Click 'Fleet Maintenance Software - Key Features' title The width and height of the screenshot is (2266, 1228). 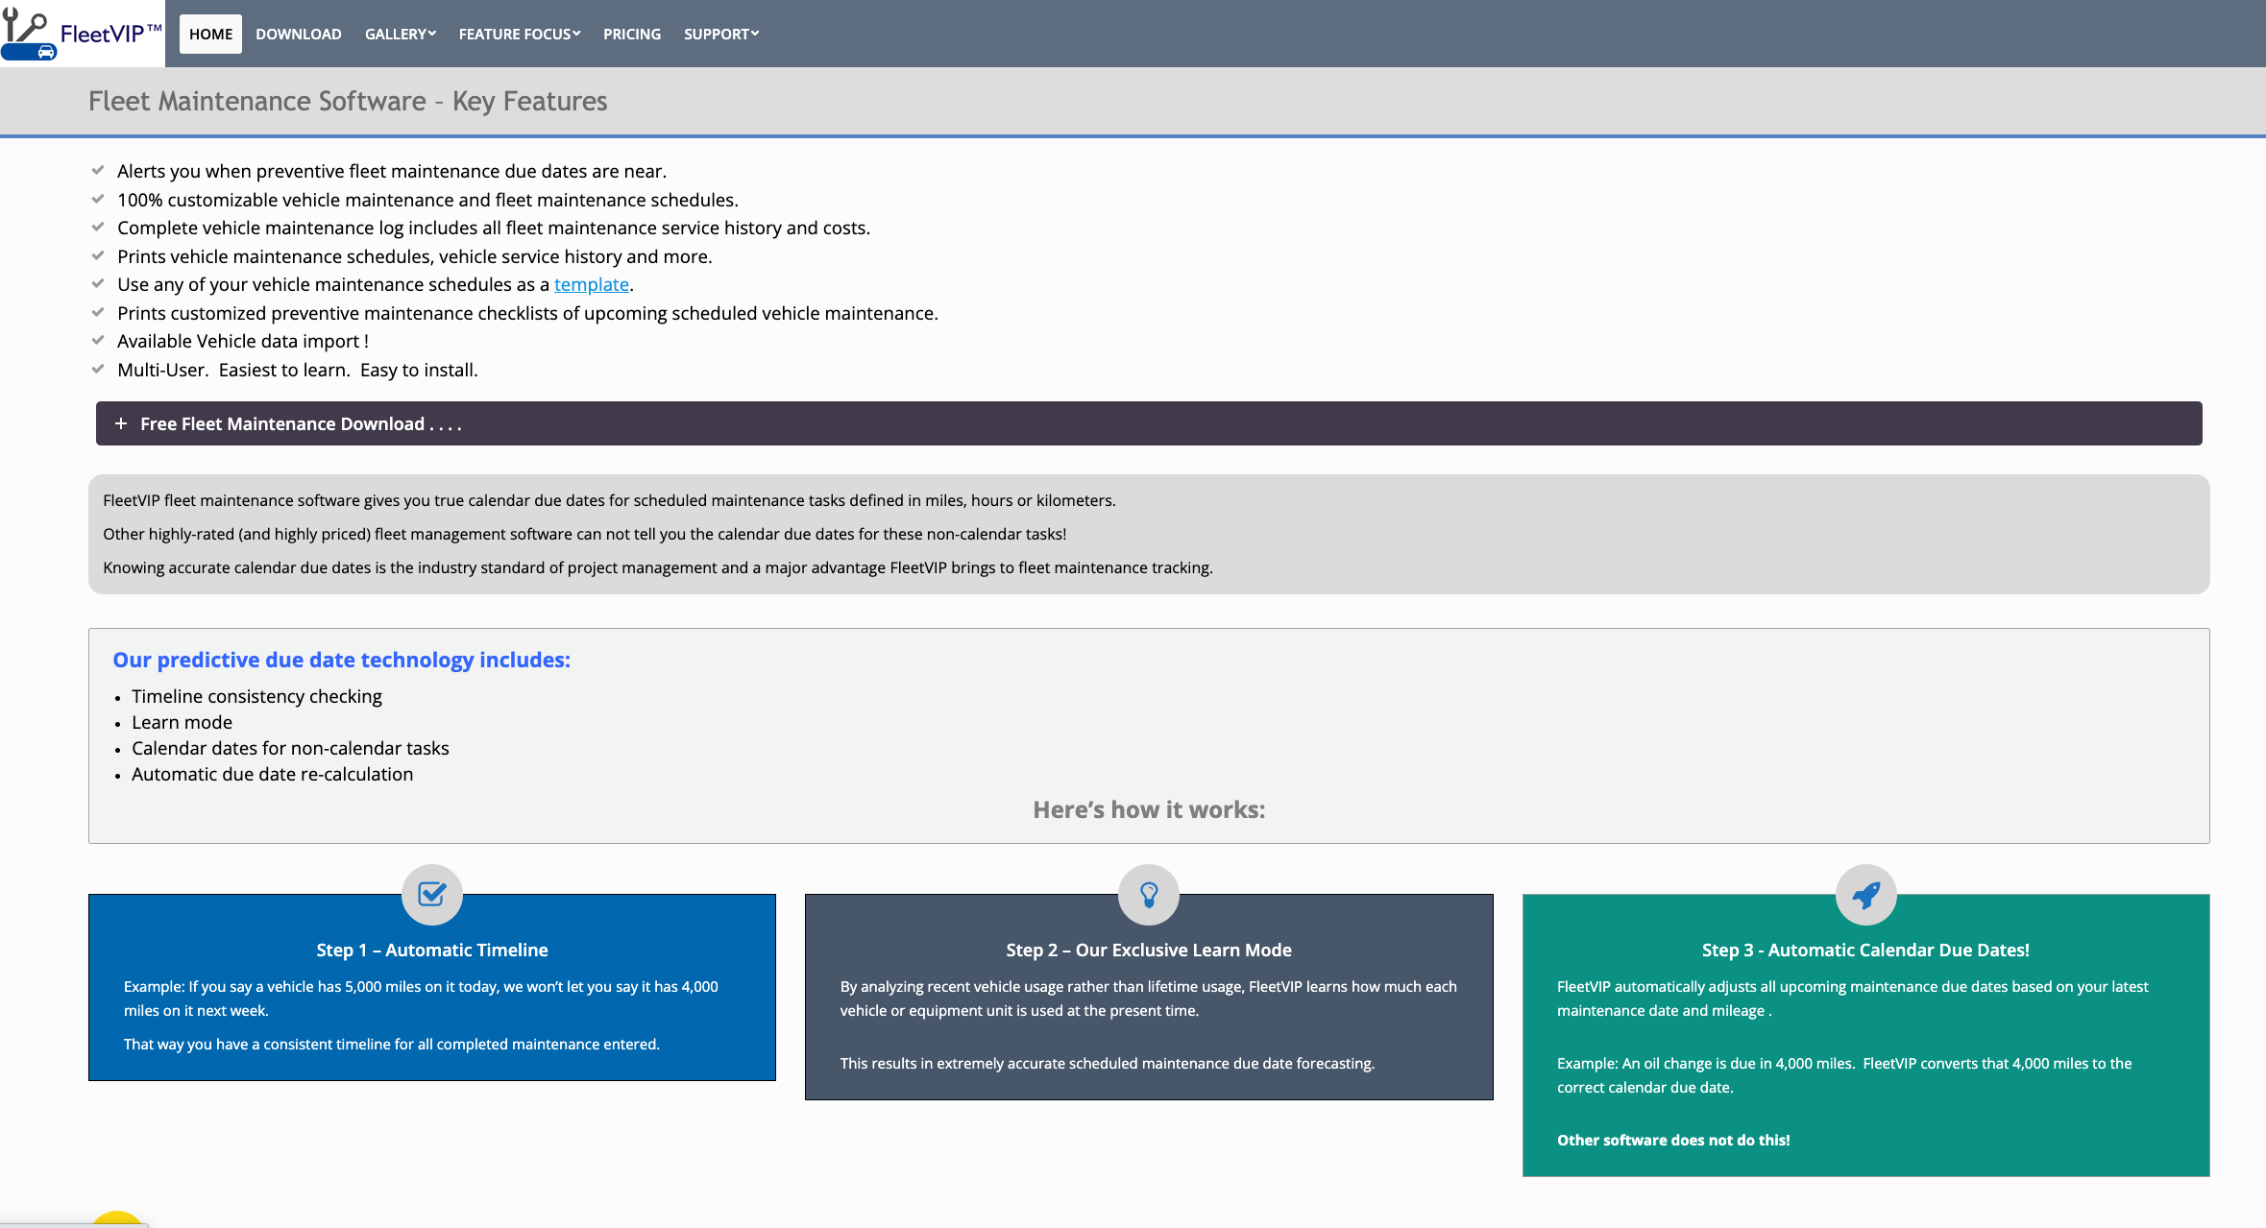point(348,101)
